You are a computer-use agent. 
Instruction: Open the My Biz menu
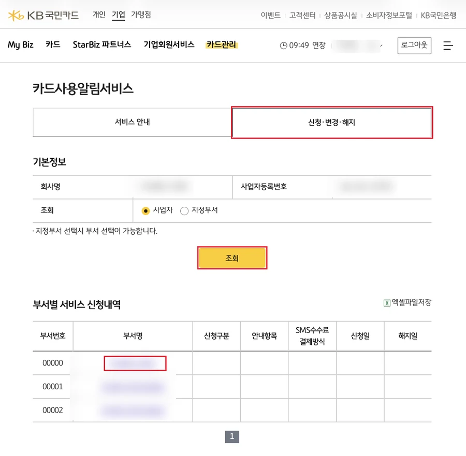tap(21, 45)
